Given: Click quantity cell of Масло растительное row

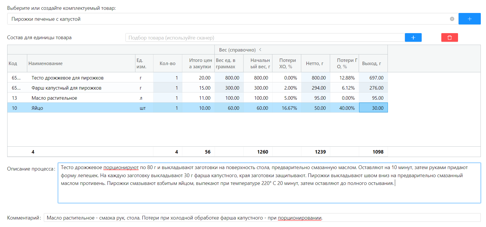Looking at the screenshot, I should (x=168, y=98).
